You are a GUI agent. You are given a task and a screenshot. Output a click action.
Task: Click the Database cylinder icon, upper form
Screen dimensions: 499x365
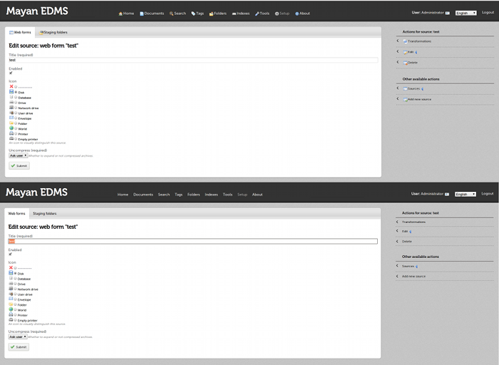click(x=11, y=97)
